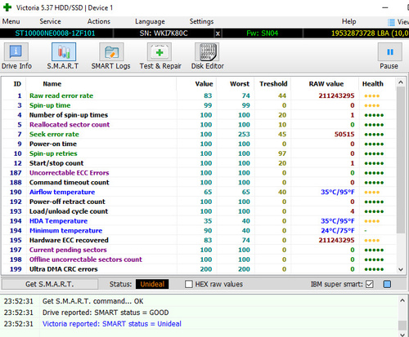
Task: Open the Drive Info panel
Action: [16, 52]
